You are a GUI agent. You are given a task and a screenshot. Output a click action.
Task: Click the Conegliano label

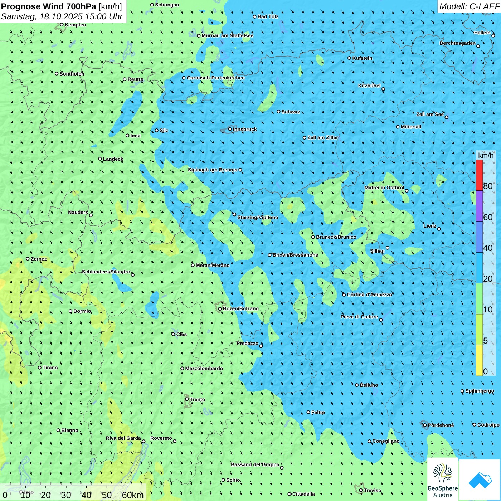coord(386,441)
